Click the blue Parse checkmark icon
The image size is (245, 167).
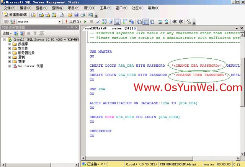pos(98,22)
